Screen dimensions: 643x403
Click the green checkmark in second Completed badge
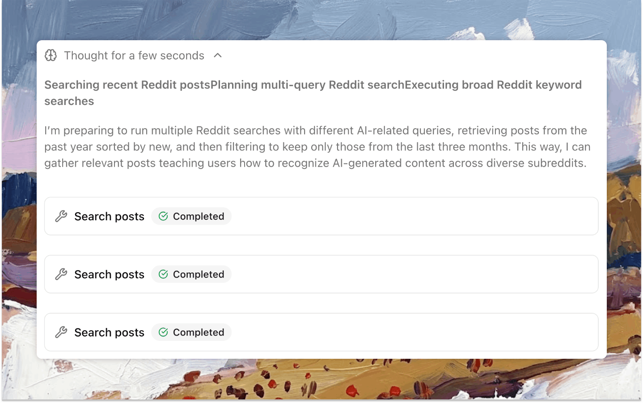[x=163, y=274]
